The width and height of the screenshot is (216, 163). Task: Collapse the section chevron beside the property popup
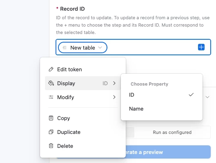tap(207, 97)
